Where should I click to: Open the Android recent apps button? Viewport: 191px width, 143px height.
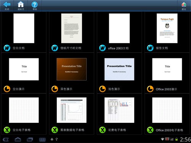[x=30, y=140]
